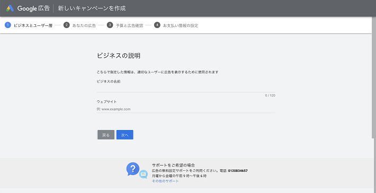Click the blue question mark support icon
376x193 pixels.
coord(133,169)
